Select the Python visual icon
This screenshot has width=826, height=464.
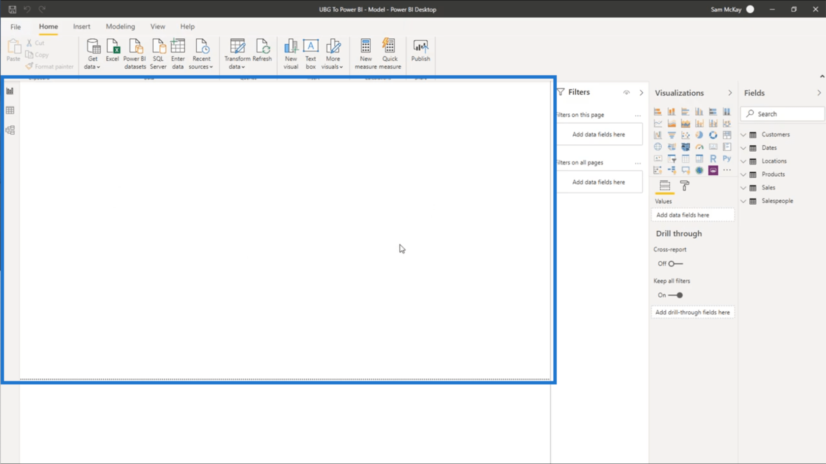(x=727, y=159)
